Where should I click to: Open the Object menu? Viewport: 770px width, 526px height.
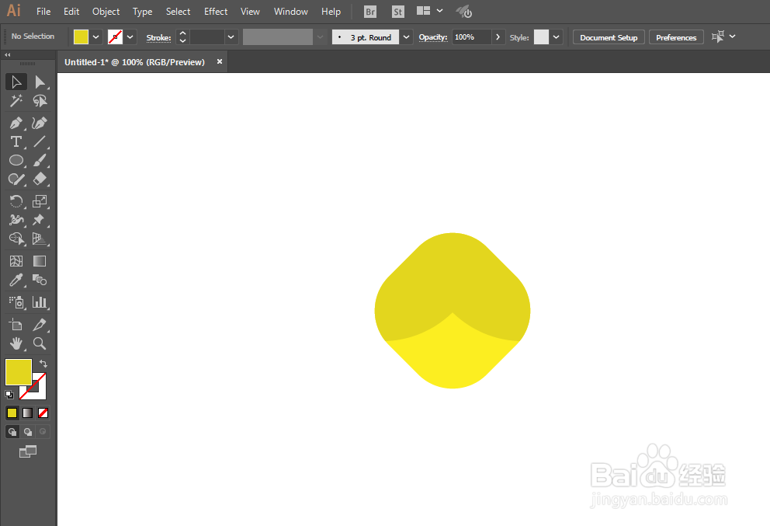pyautogui.click(x=106, y=12)
